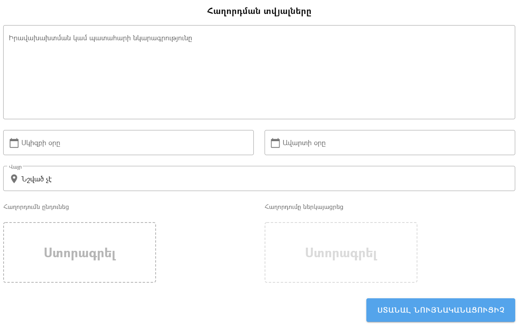Screen dimensions: 518x325
Task: Select the Ավարտի օրը placeholder text
Action: tap(304, 143)
